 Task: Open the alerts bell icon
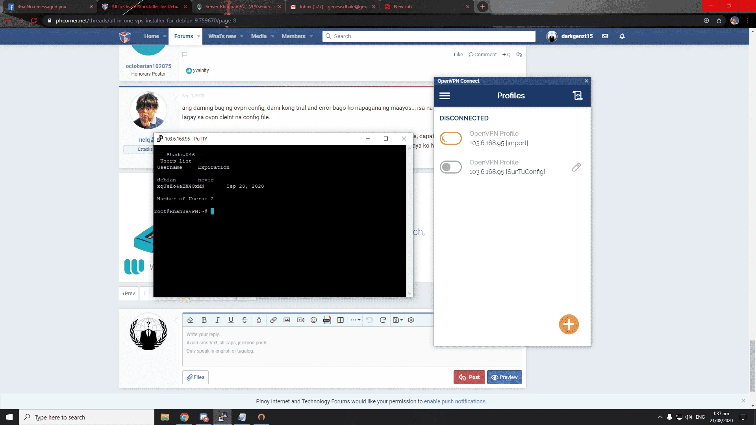[622, 36]
